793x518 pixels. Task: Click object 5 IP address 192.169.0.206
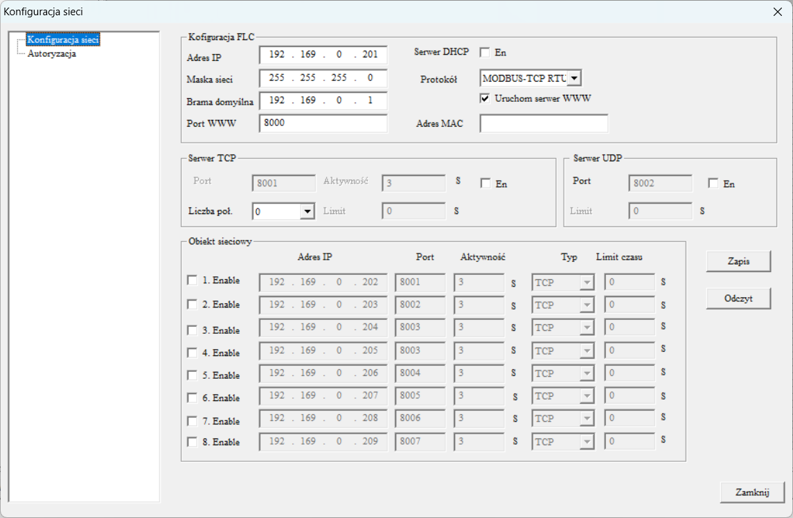tap(323, 373)
